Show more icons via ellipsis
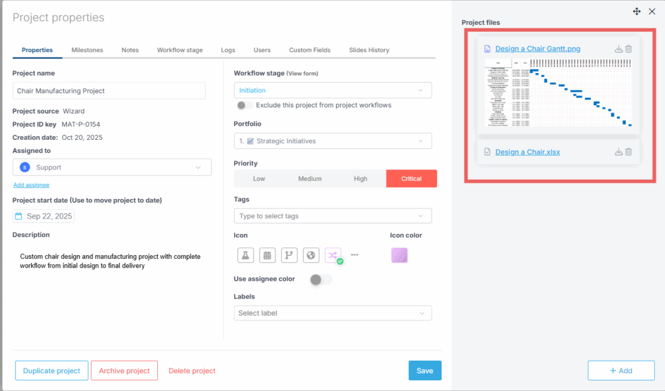Viewport: 665px width, 391px height. 354,255
